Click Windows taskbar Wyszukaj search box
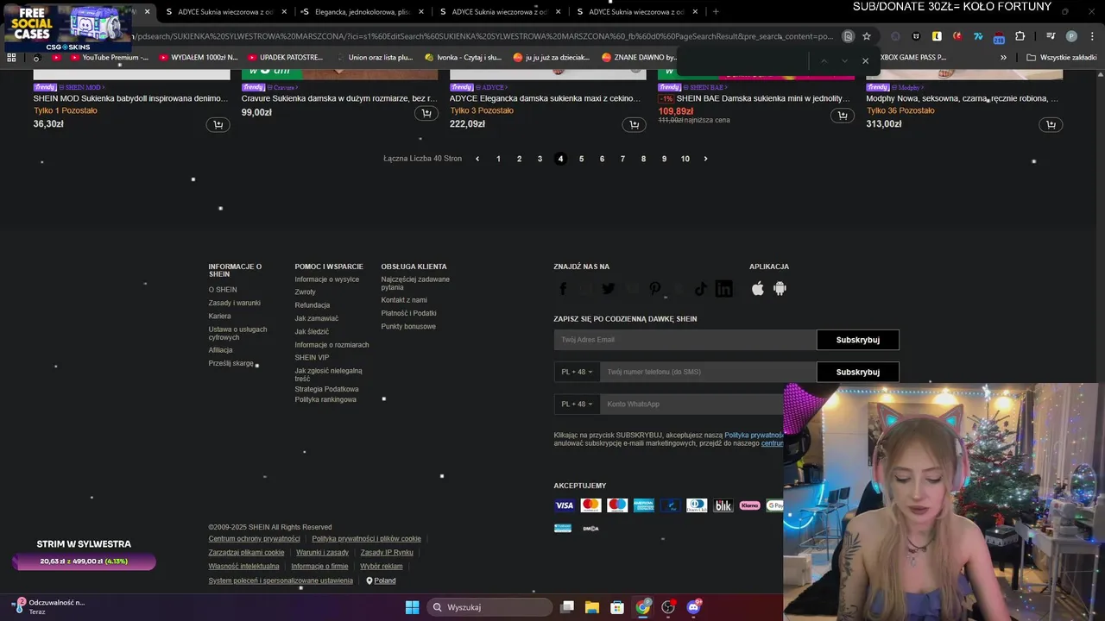Viewport: 1105px width, 621px height. (x=490, y=607)
